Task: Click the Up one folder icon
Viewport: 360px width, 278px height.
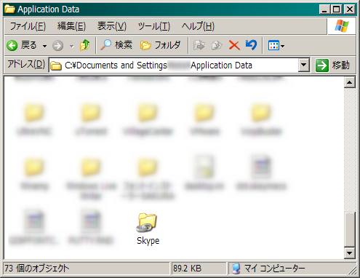Action: tap(84, 45)
